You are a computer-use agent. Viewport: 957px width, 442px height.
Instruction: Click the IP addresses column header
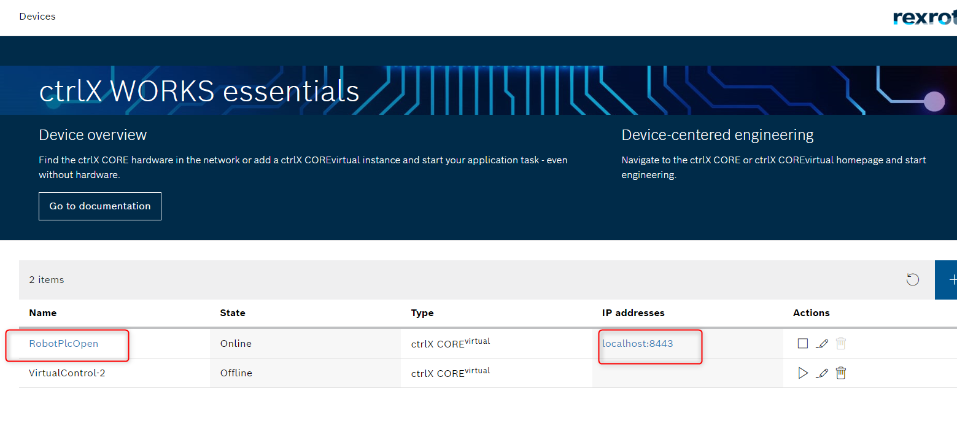click(633, 313)
